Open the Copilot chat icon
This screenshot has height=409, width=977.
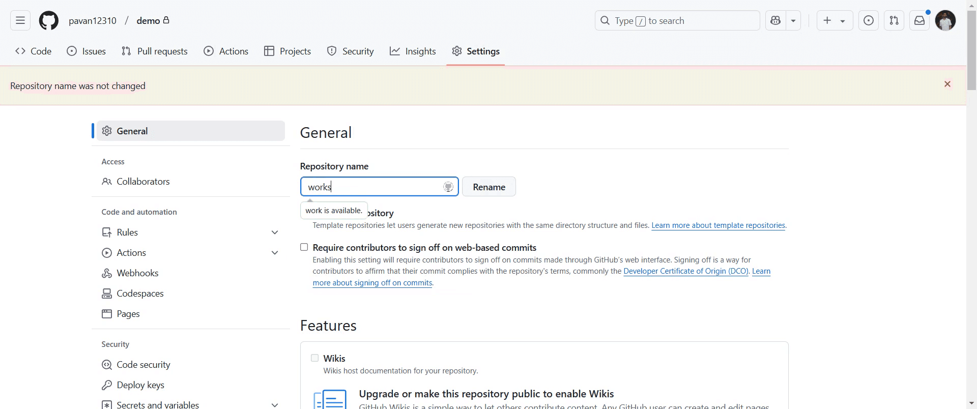pyautogui.click(x=775, y=21)
